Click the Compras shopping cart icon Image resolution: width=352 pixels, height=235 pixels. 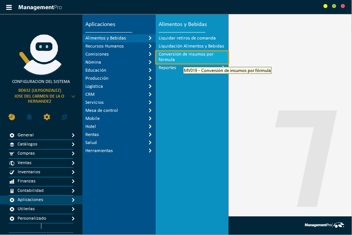12,153
